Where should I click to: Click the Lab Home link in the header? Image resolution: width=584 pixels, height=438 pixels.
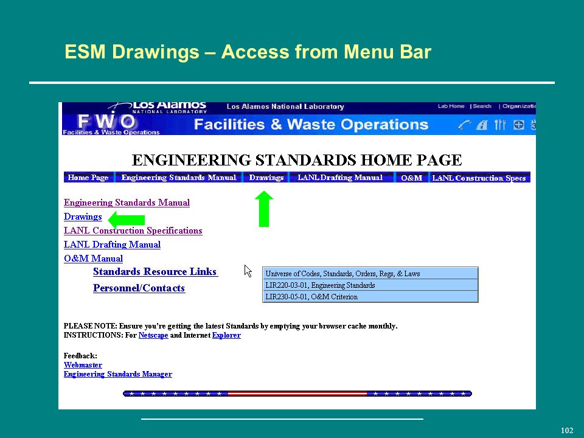(451, 106)
